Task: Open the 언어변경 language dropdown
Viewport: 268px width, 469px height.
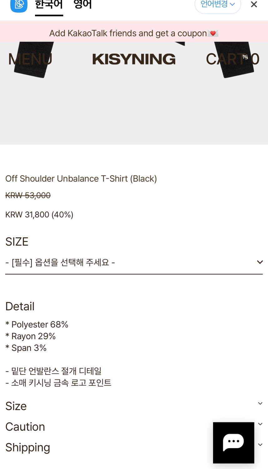Action: (218, 5)
